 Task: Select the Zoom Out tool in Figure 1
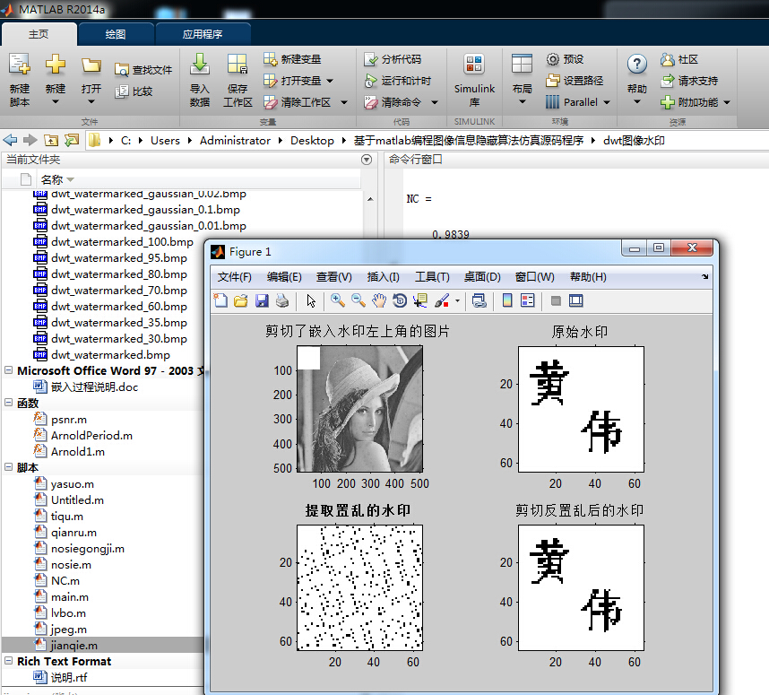pos(358,300)
